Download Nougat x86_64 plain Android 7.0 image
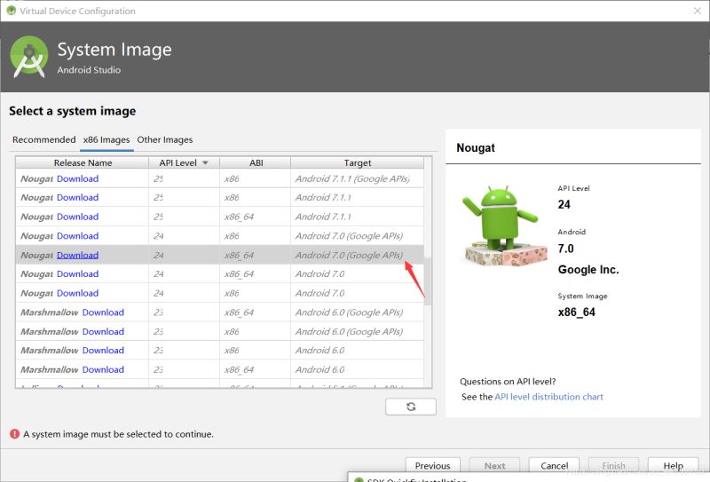The height and width of the screenshot is (482, 710). 77,274
